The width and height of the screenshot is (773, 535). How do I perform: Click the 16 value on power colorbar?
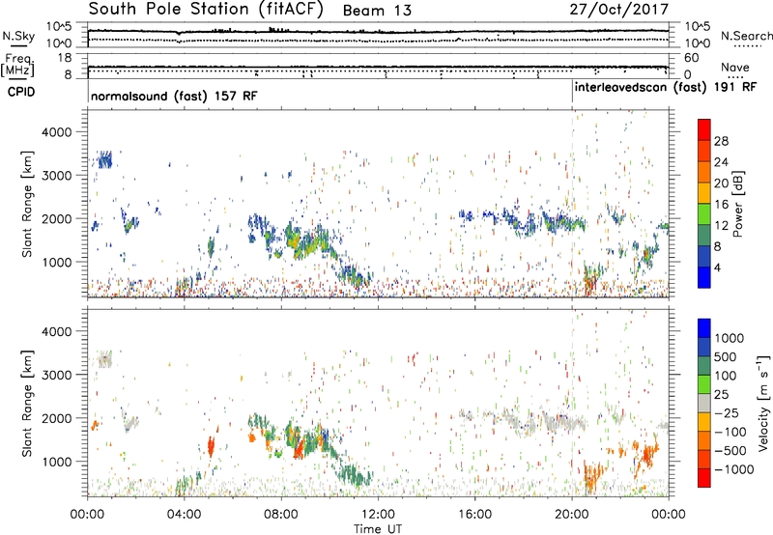click(721, 205)
